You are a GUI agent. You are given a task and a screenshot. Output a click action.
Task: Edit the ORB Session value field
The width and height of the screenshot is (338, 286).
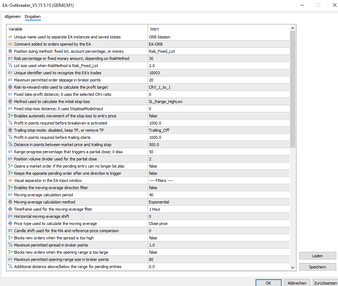[219, 37]
